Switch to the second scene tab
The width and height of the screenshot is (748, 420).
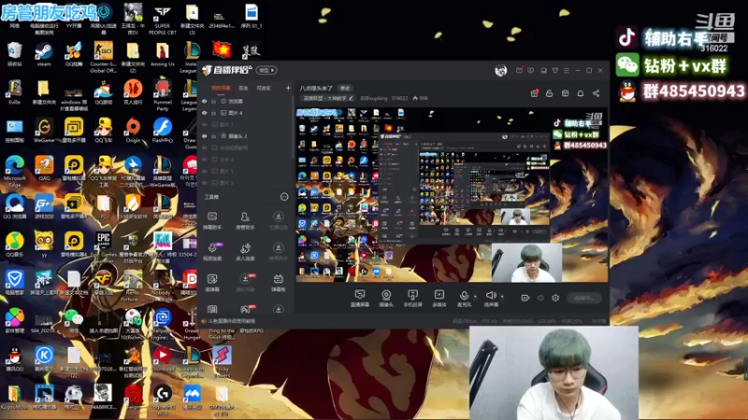click(243, 88)
